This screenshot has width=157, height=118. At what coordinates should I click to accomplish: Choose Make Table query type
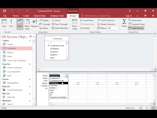pos(27,24)
